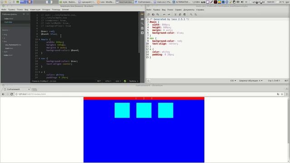The height and width of the screenshot is (163, 290).
Task: Open working files settings gear in Brackets
Action: point(24,14)
